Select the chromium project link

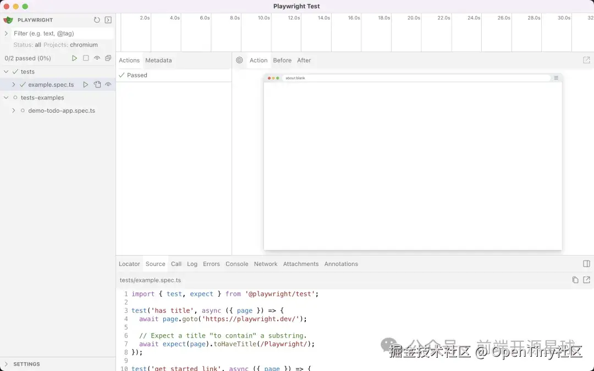pos(84,45)
